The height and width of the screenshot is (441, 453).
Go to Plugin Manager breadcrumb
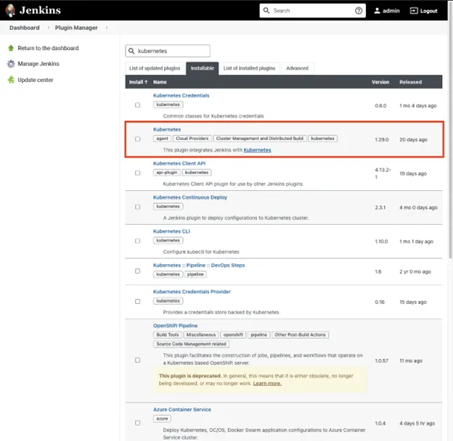tap(76, 28)
